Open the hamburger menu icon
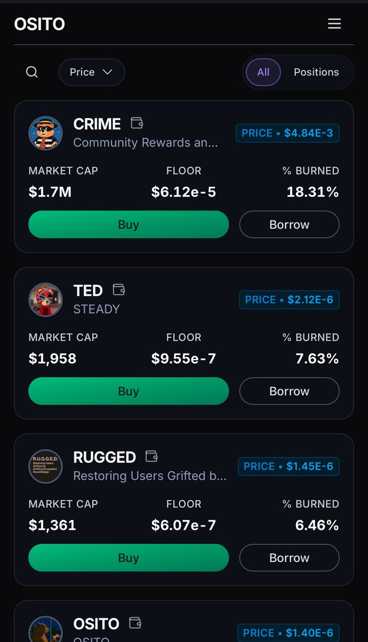The width and height of the screenshot is (368, 642). 334,24
